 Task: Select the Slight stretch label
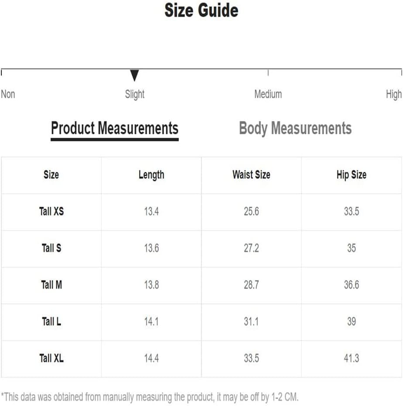click(135, 94)
